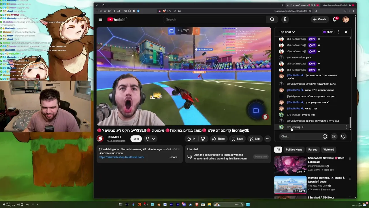Open Premiere Pro from the taskbar
Viewport: 369px width, 208px height.
178,205
